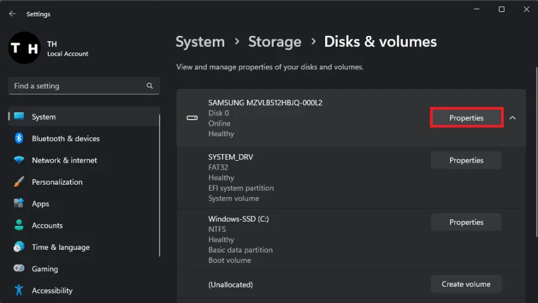Click the System monitor icon
538x303 pixels.
tap(19, 117)
